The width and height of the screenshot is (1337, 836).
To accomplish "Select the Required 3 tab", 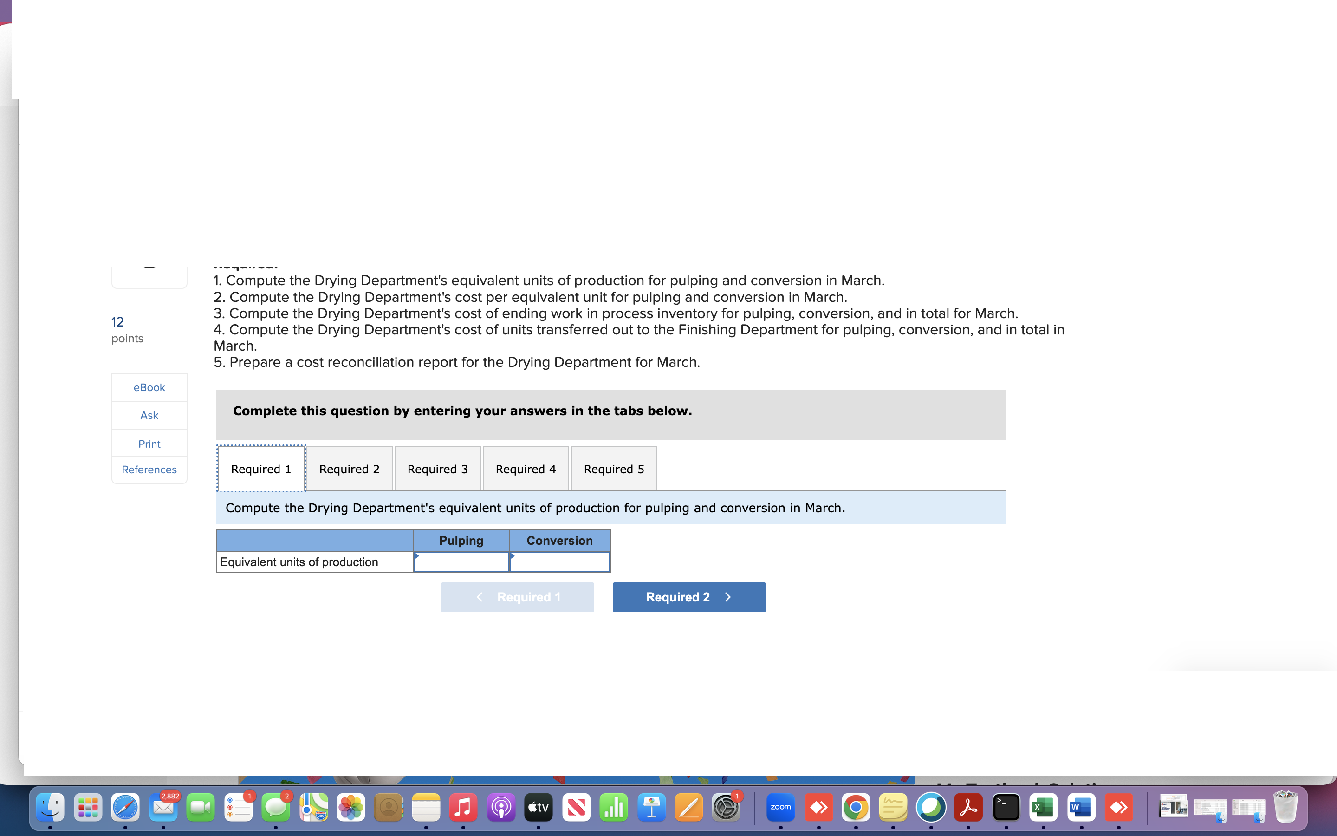I will click(437, 468).
